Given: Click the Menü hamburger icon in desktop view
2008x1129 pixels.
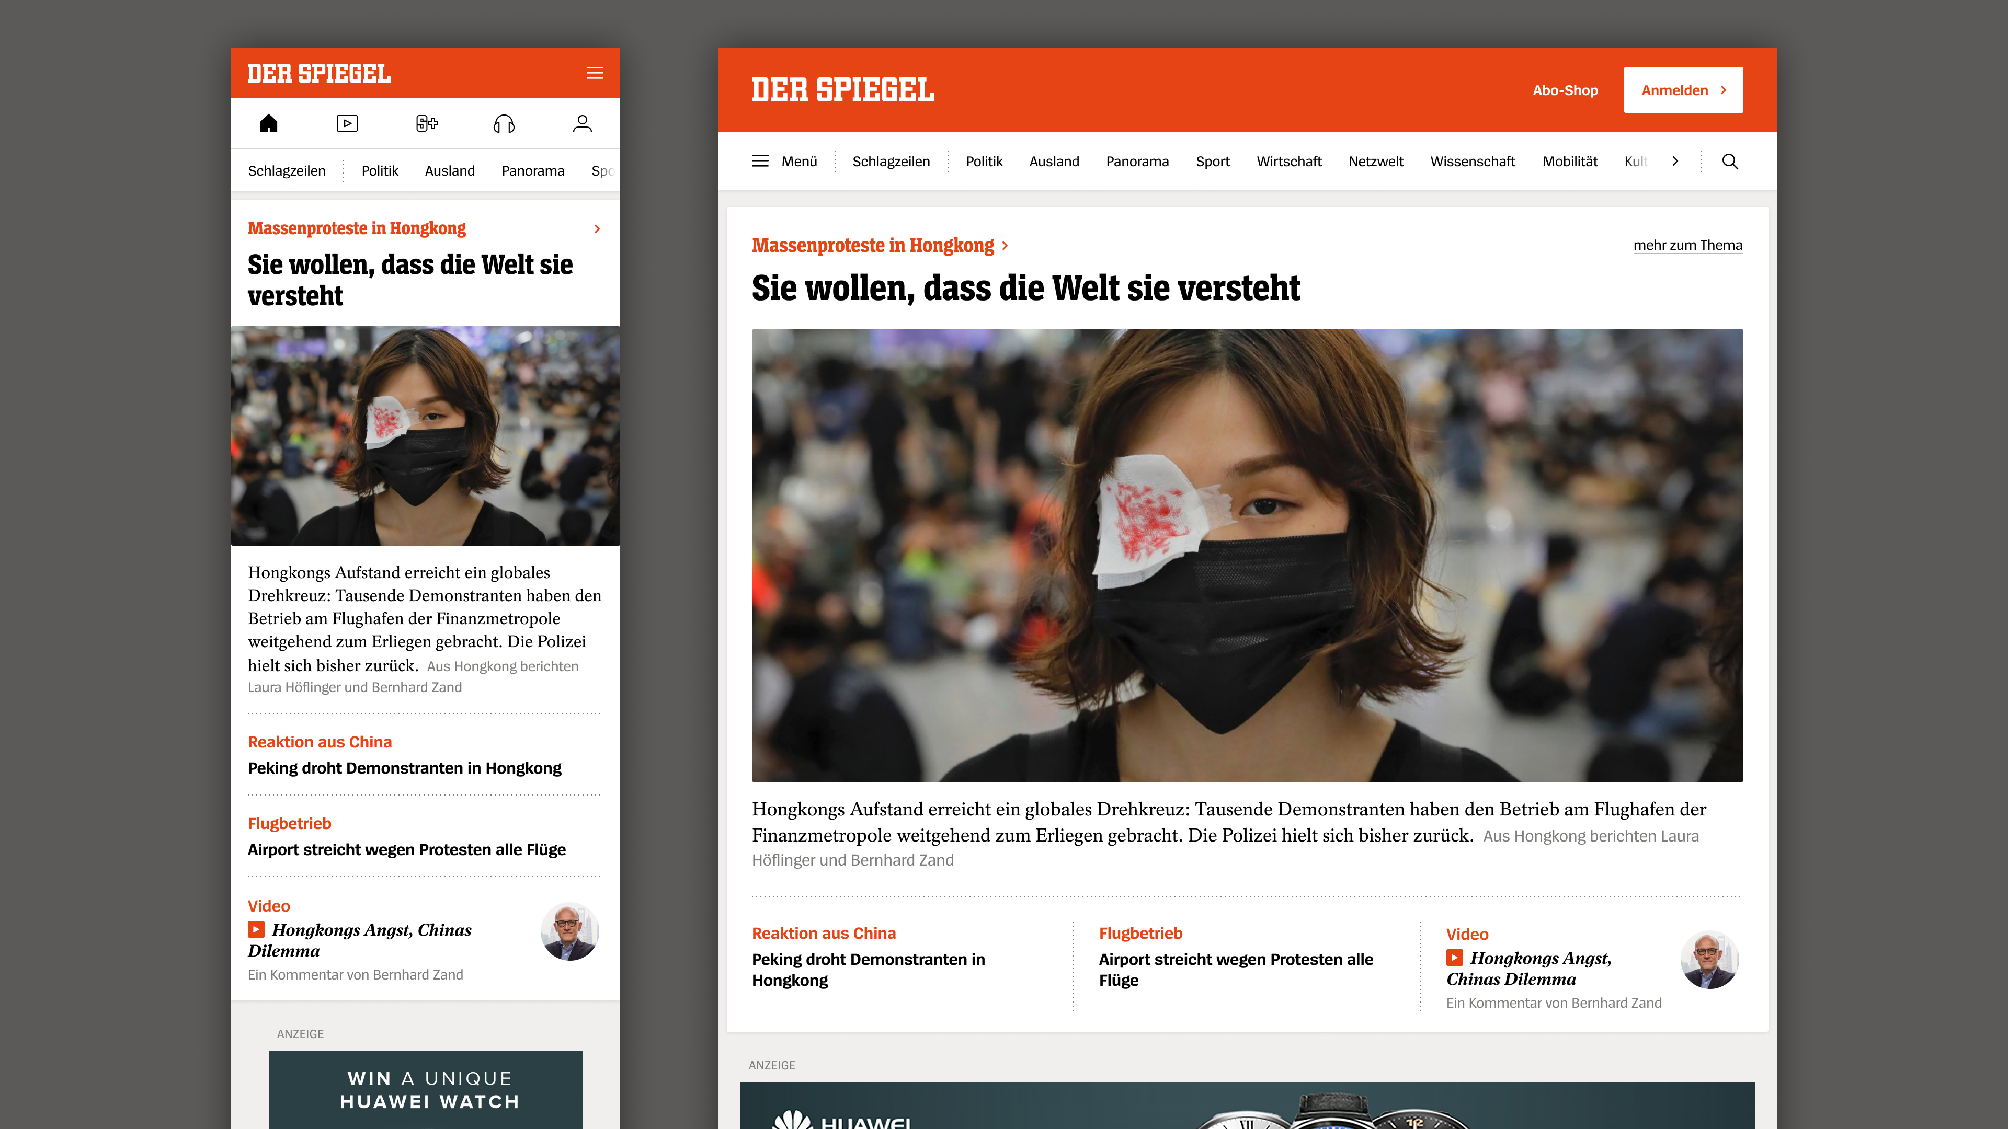Looking at the screenshot, I should [x=760, y=162].
